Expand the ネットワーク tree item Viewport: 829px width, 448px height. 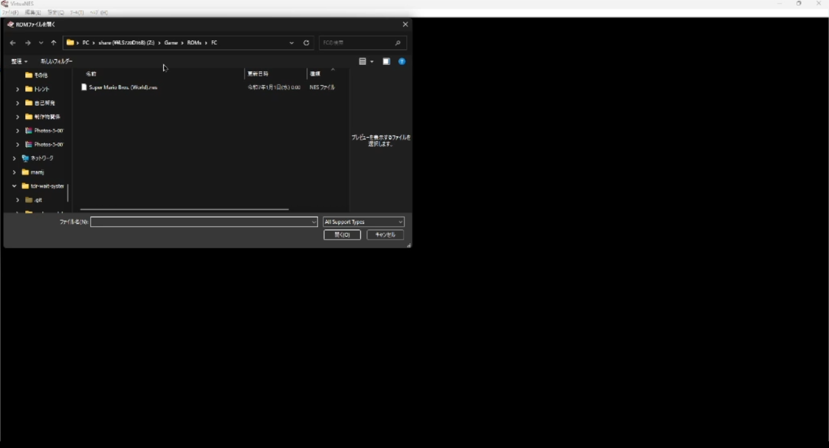point(14,158)
